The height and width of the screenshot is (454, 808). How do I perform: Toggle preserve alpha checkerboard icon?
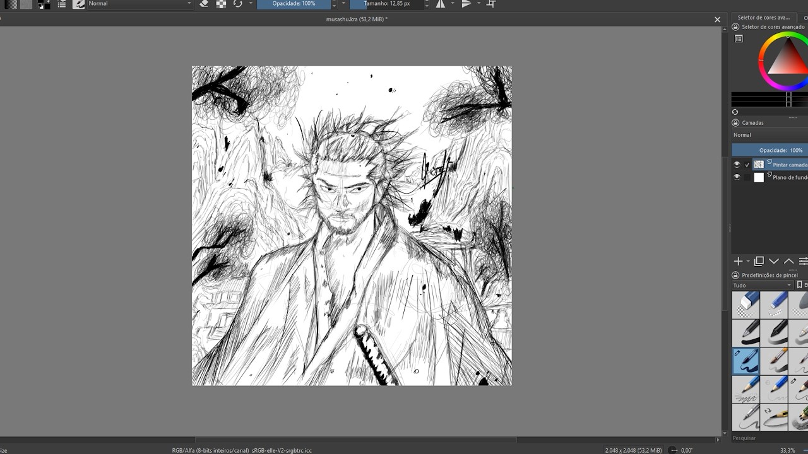(x=221, y=4)
